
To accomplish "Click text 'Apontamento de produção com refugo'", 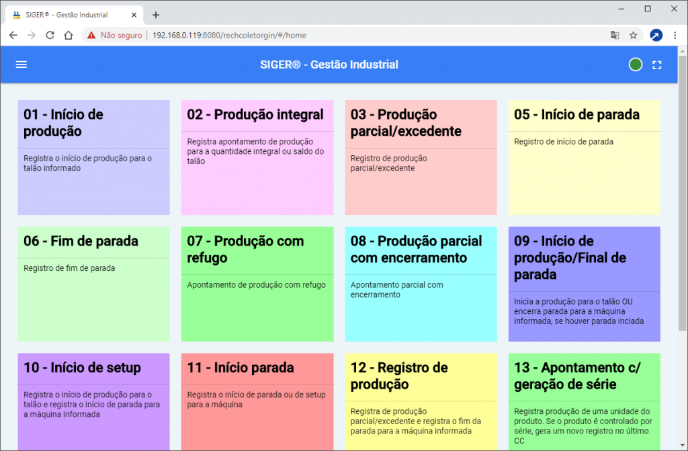I will 256,284.
